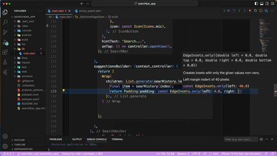This screenshot has width=277, height=156.
Task: Trigger Flutter hot reload lightning icon
Action: tap(250, 11)
